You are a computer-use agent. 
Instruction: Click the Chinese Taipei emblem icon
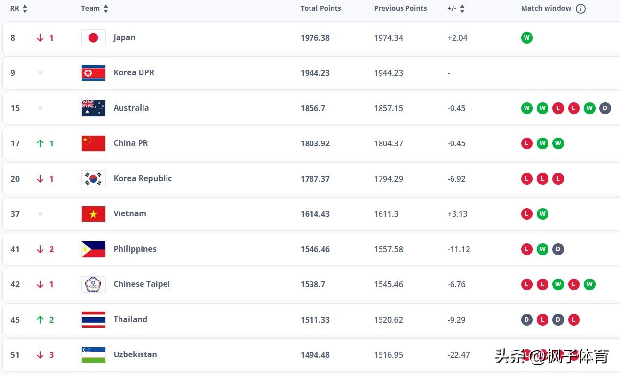93,284
